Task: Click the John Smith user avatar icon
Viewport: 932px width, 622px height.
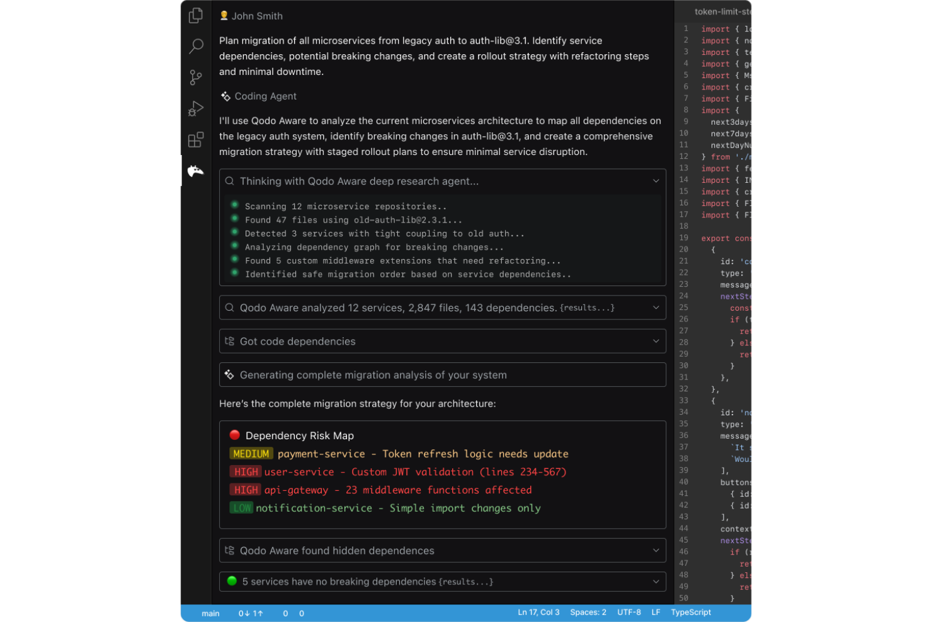Action: [224, 16]
